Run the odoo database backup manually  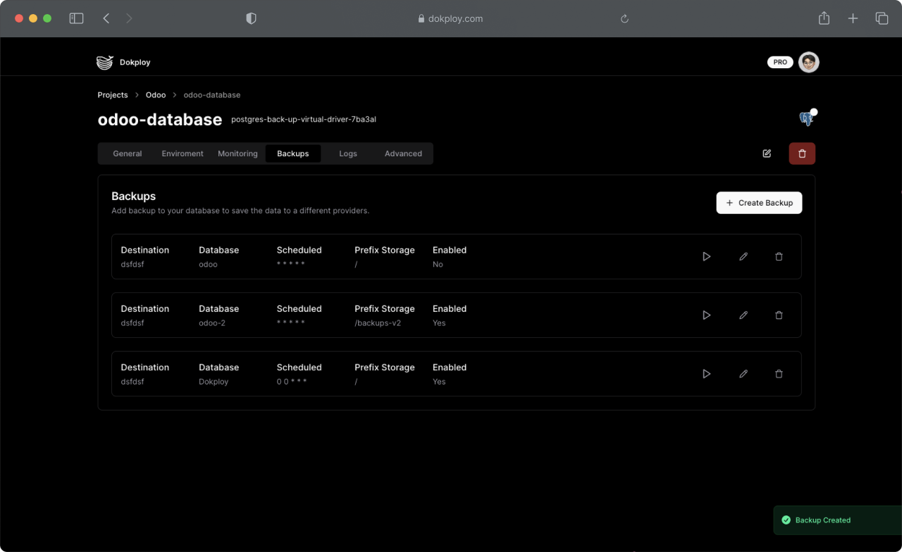tap(706, 257)
